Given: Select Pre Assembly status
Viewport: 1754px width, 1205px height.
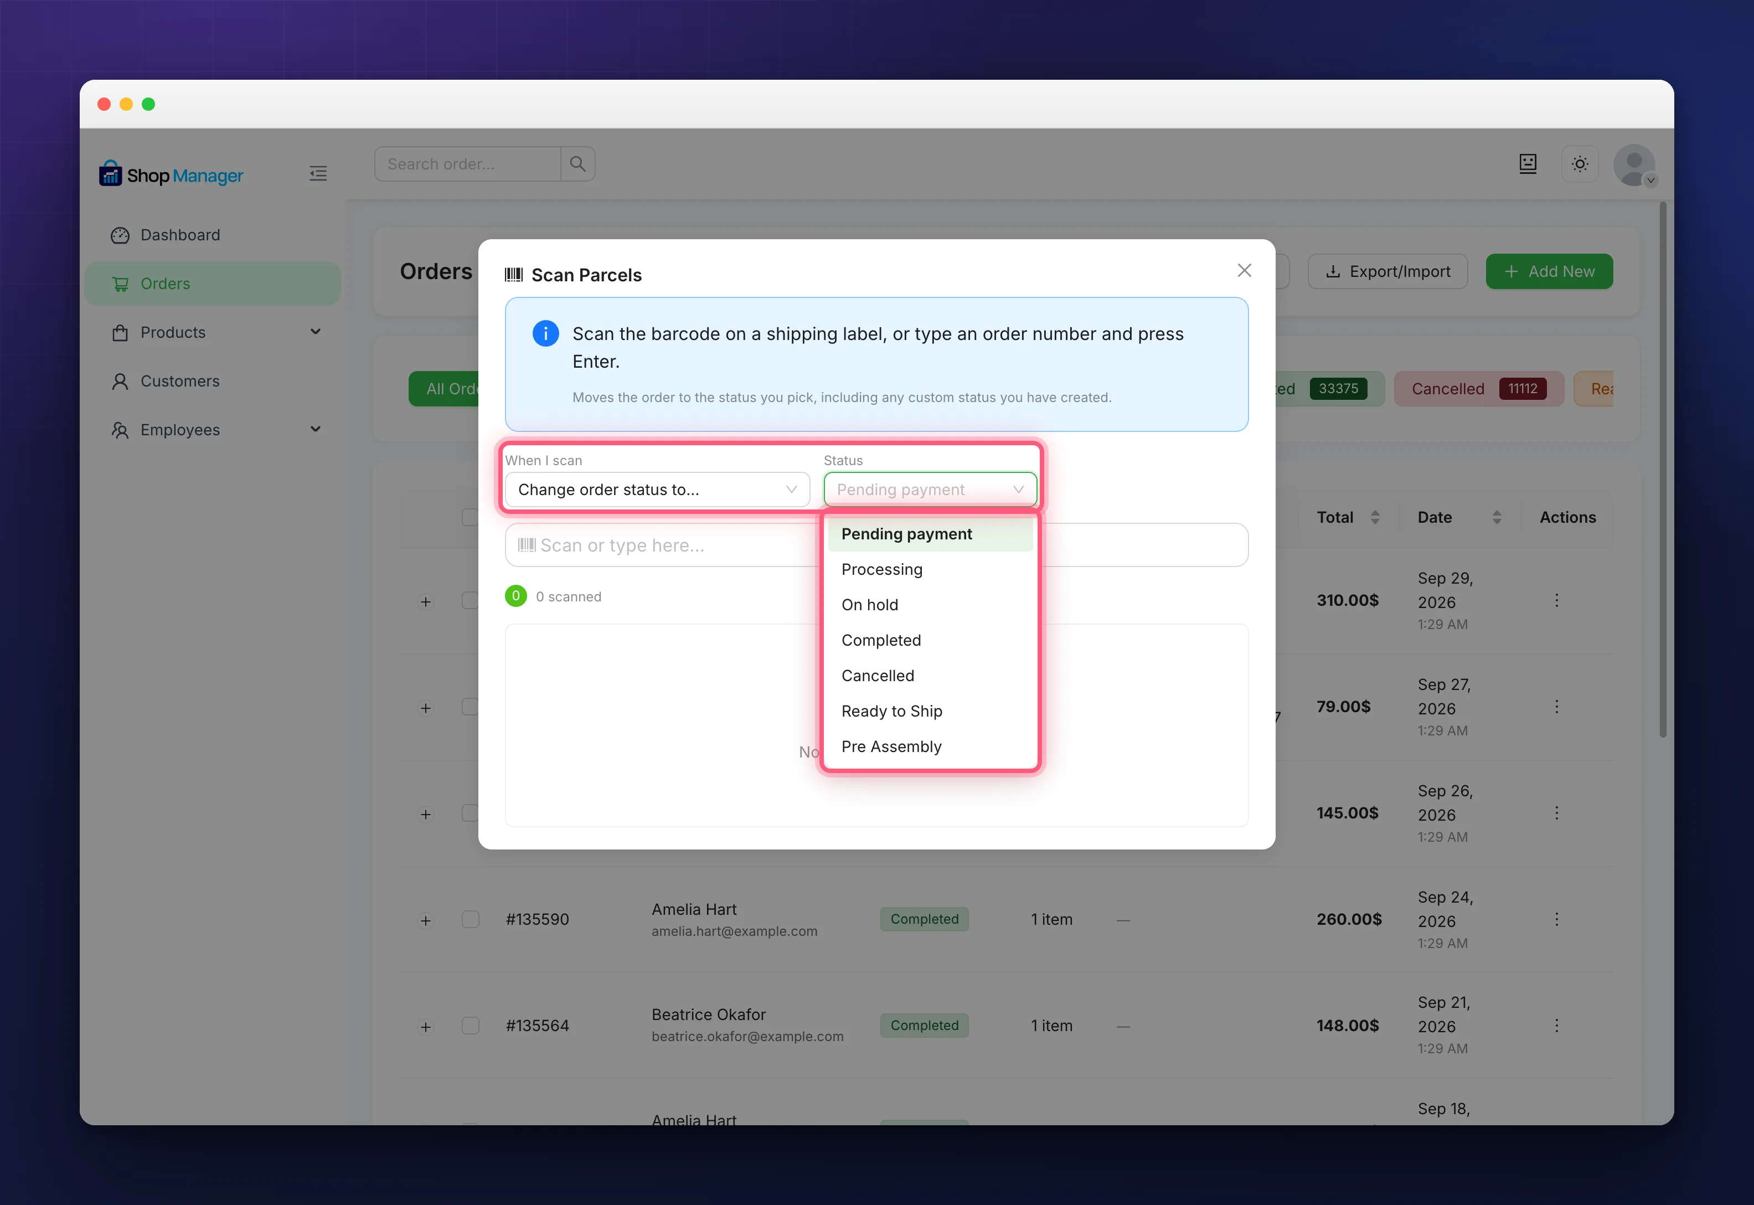Looking at the screenshot, I should (930, 746).
